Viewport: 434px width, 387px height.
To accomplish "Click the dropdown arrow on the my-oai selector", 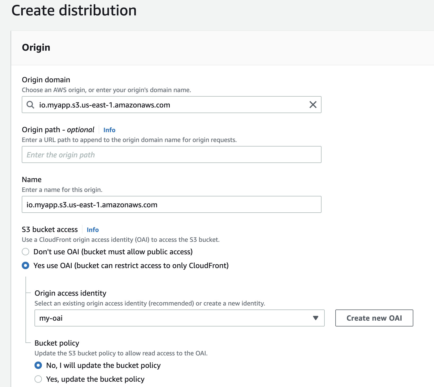I will click(315, 318).
